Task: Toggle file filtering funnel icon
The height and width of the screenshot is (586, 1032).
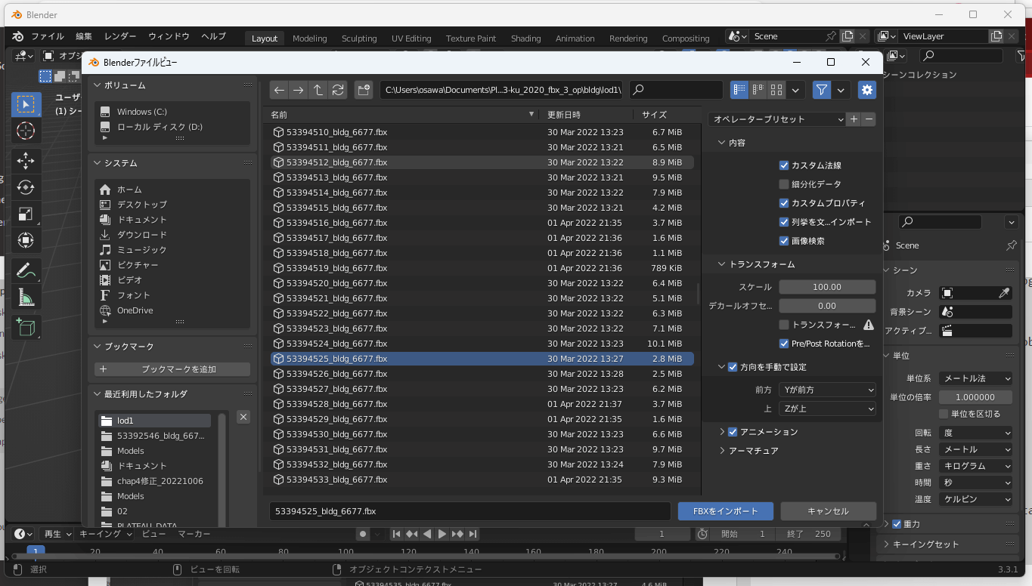Action: [822, 90]
